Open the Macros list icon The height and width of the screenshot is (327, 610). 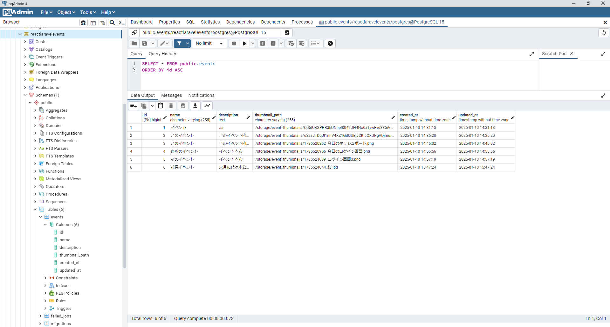coord(316,43)
